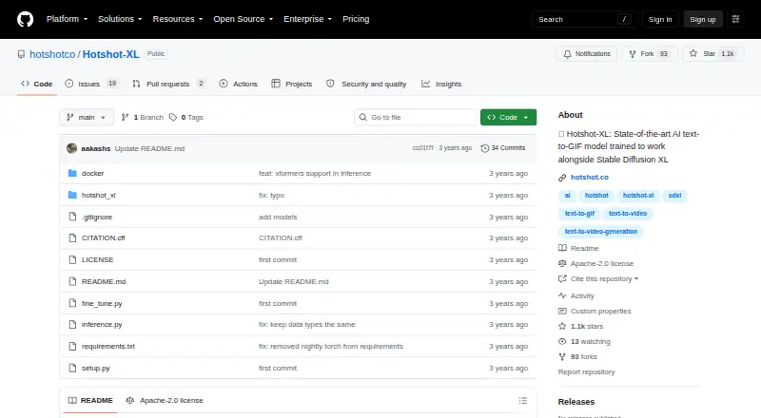This screenshot has width=761, height=418.
Task: Switch to the Issues tab
Action: [90, 84]
